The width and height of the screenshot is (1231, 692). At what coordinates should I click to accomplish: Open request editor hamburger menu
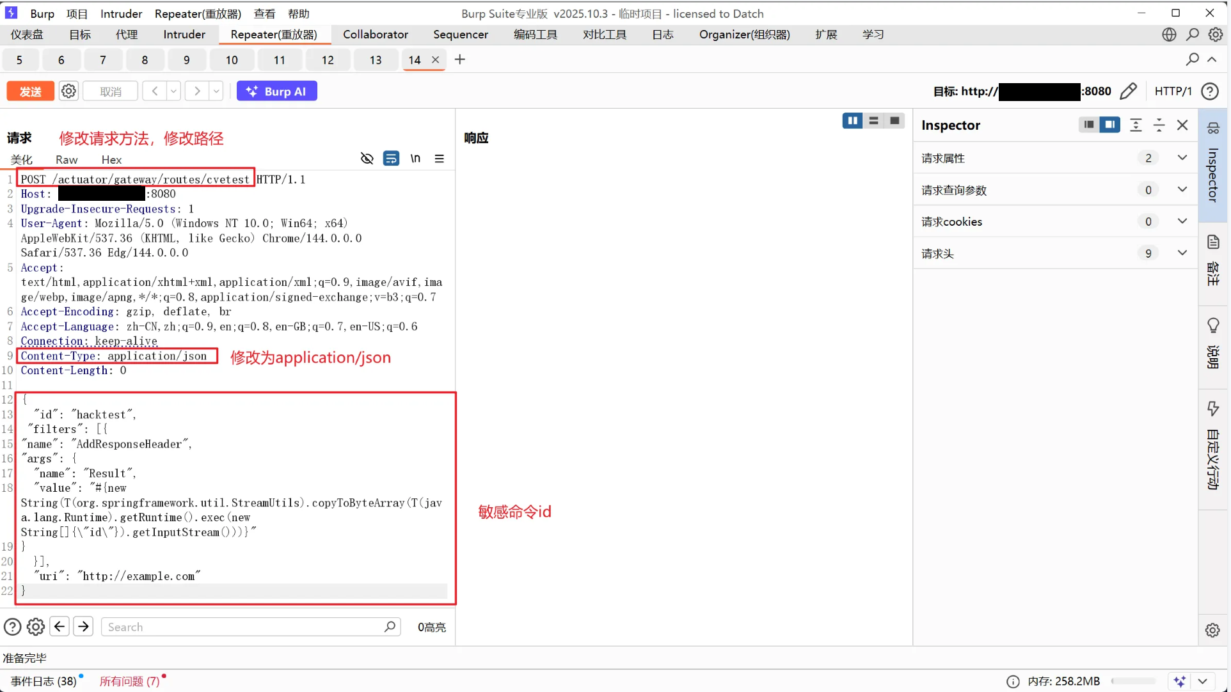[440, 159]
